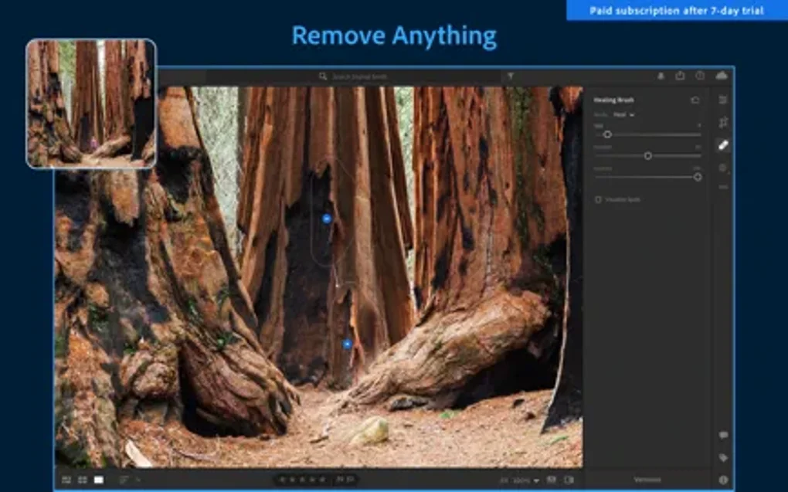Screen dimensions: 788x492
Task: Click the Share export icon
Action: click(x=680, y=76)
